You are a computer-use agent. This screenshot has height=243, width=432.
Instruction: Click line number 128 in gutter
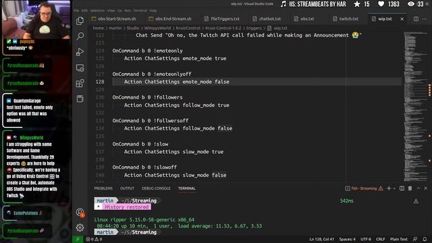click(100, 82)
